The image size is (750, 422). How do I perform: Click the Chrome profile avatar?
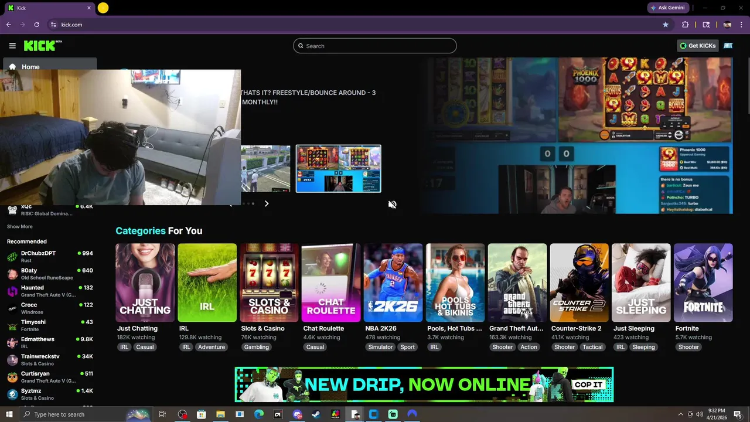click(727, 25)
